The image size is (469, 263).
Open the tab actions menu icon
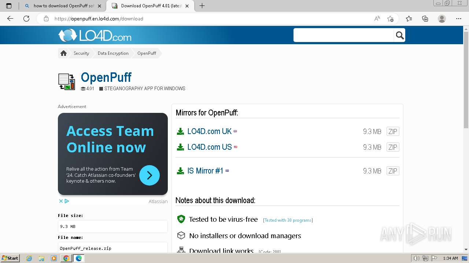[9, 6]
